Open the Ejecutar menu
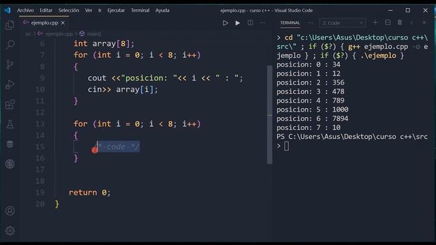 coord(116,10)
